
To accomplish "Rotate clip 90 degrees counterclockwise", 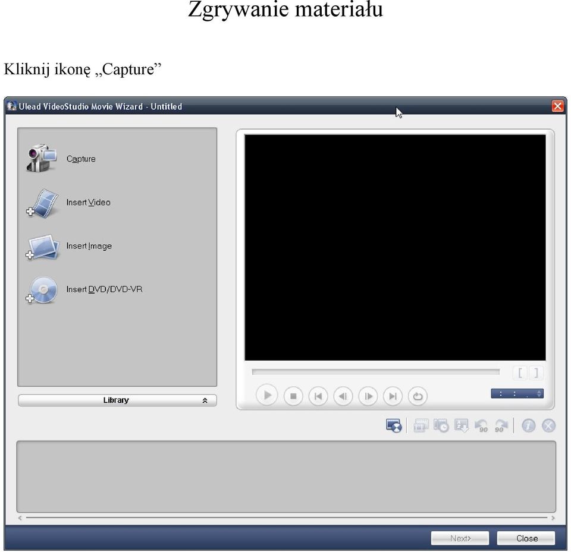I will [x=481, y=425].
